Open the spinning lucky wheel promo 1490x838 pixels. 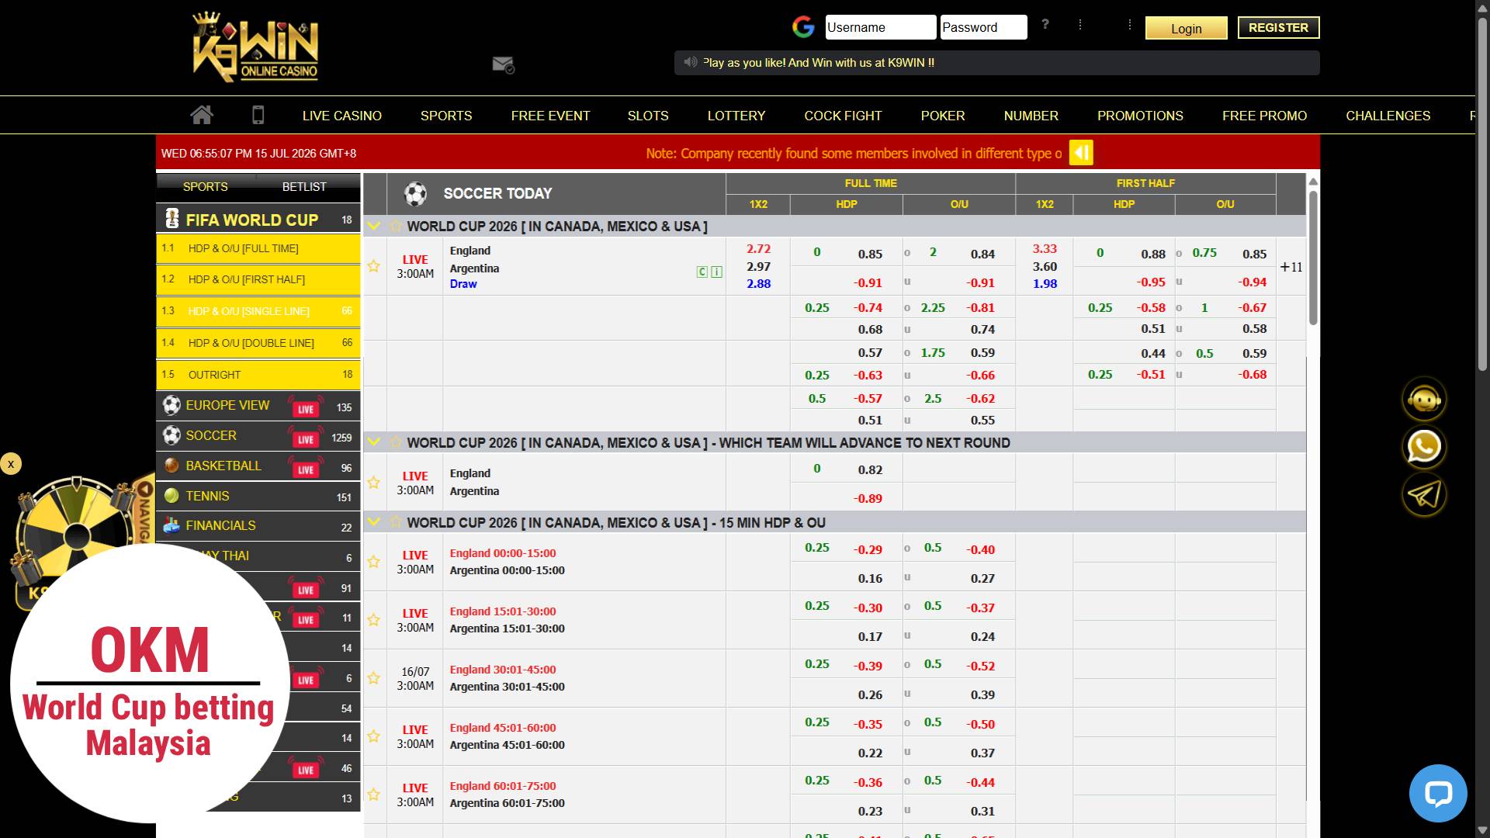(78, 535)
